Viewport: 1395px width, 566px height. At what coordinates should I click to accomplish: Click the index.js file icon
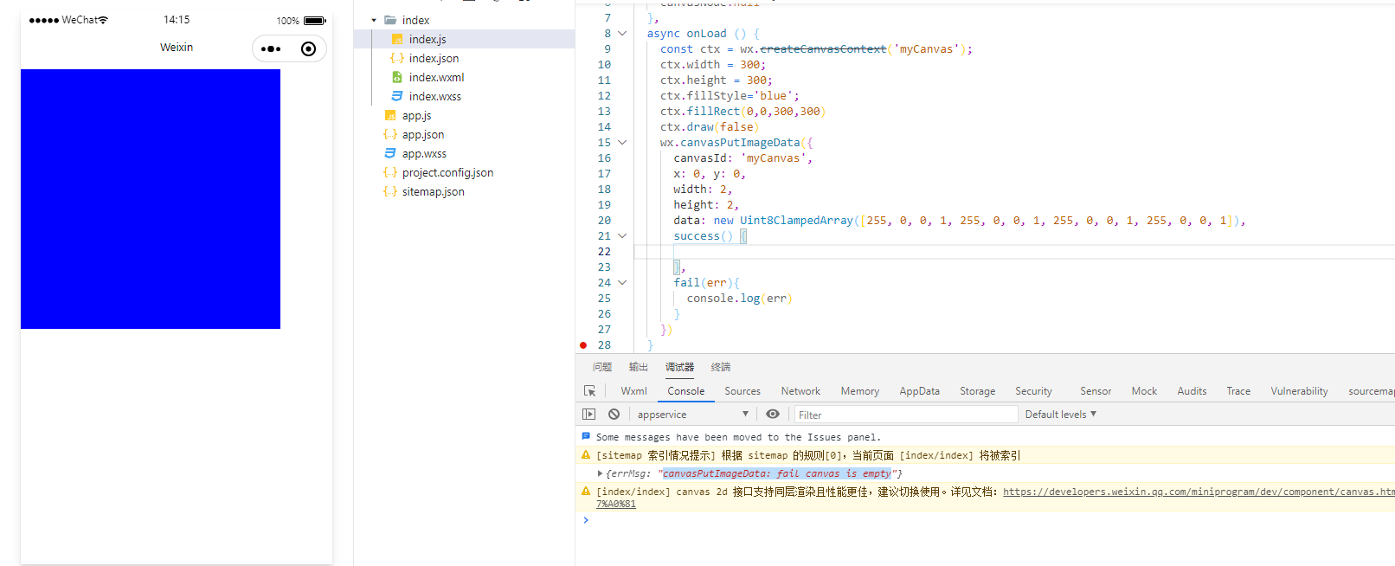[x=397, y=39]
